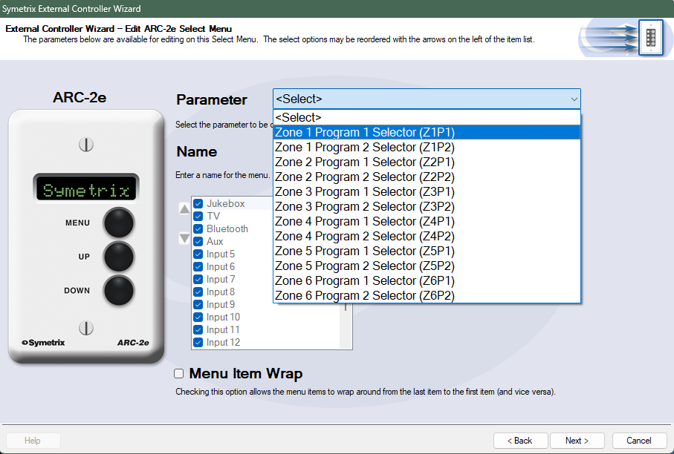The width and height of the screenshot is (674, 454).
Task: Collapse the Parameter dropdown
Action: [574, 99]
